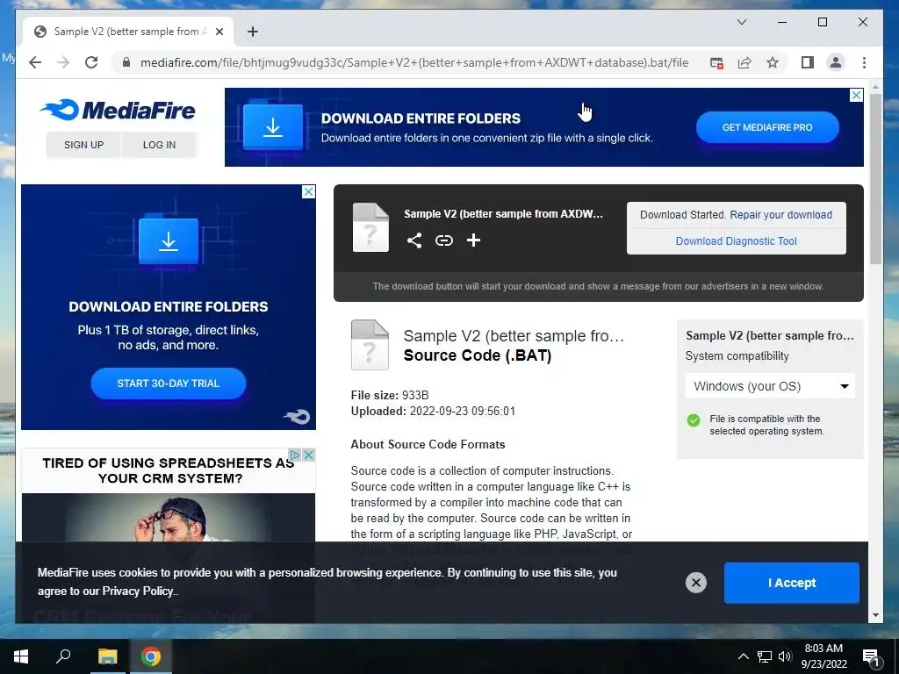Click folder download icon in top banner

273,126
